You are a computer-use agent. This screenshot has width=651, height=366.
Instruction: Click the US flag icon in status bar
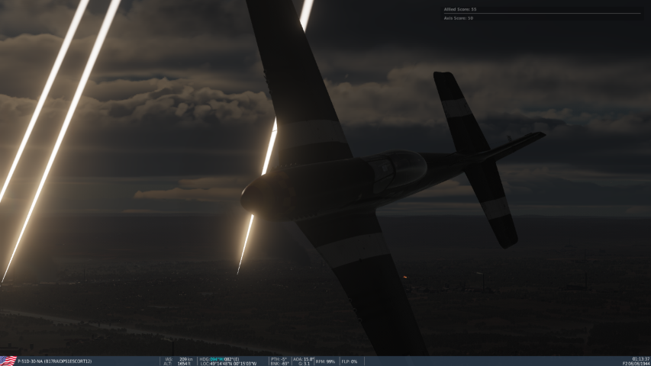8,361
